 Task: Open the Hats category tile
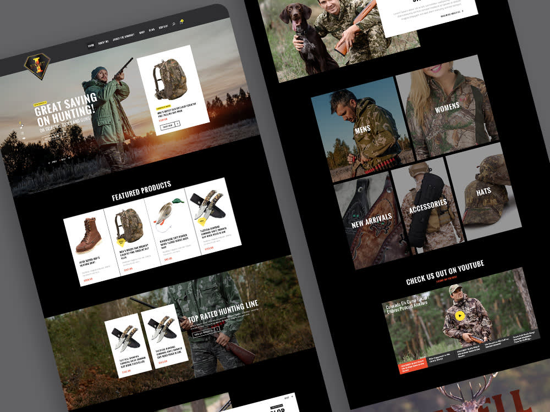coord(483,191)
